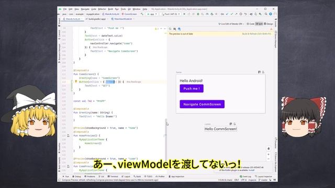Click the editor vertical scrollbar thumb
Screen dimensions: 335x188
pyautogui.click(x=166, y=141)
